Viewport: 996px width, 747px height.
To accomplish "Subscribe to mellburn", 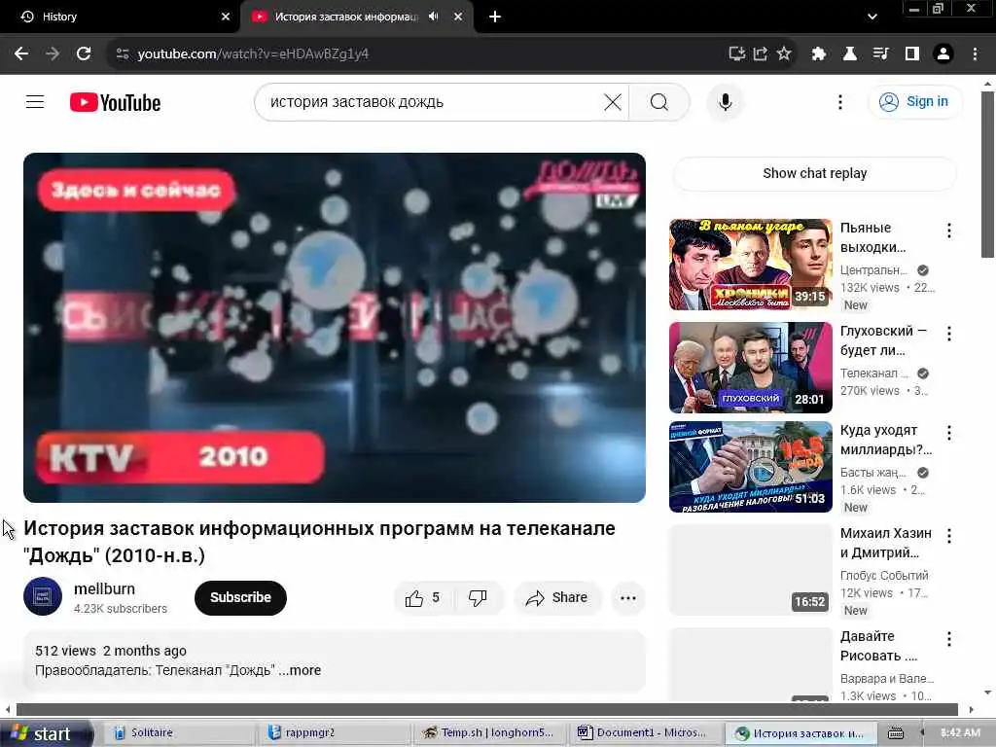I will 240,598.
